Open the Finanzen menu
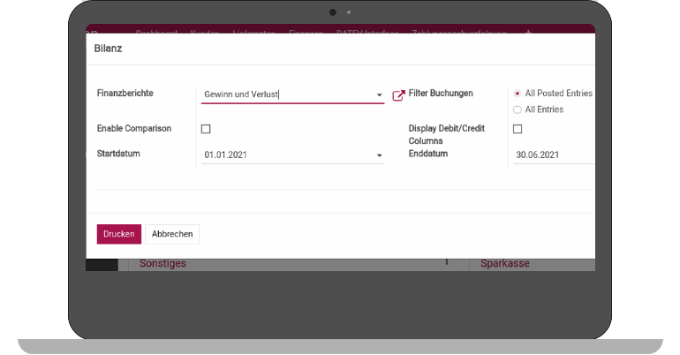Viewport: 680px width, 355px height. [306, 34]
